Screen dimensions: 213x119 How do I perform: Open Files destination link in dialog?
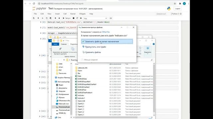tap(108, 32)
